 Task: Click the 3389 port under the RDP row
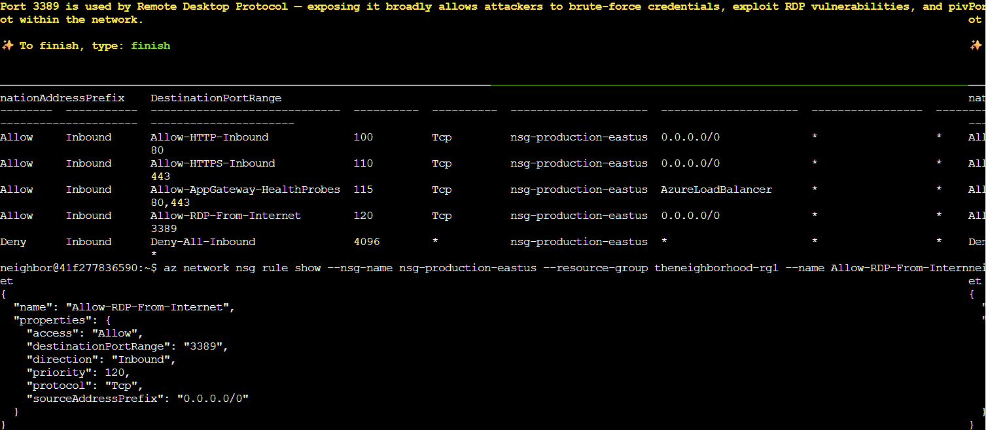[164, 229]
